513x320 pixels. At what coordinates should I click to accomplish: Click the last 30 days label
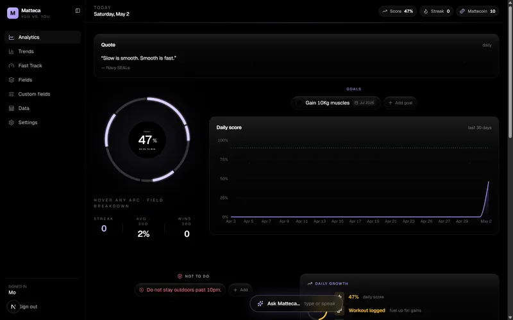point(480,127)
